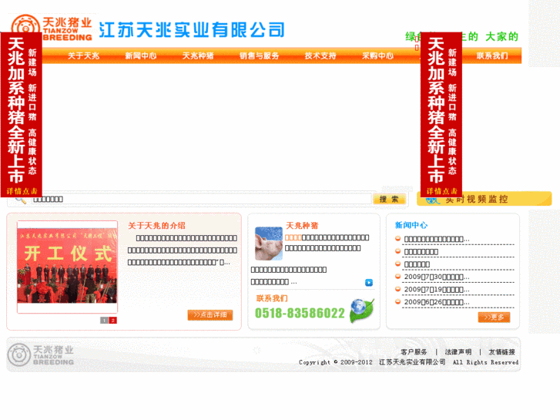Open the news item dated 2009 7 19

[x=437, y=290]
